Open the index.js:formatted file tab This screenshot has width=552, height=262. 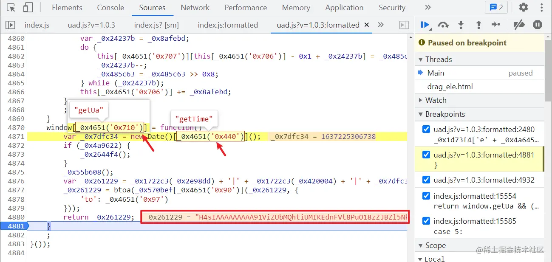228,25
